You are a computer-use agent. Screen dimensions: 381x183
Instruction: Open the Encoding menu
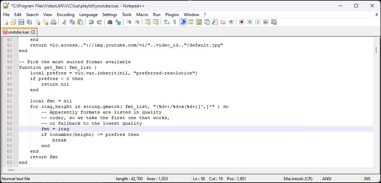click(66, 15)
